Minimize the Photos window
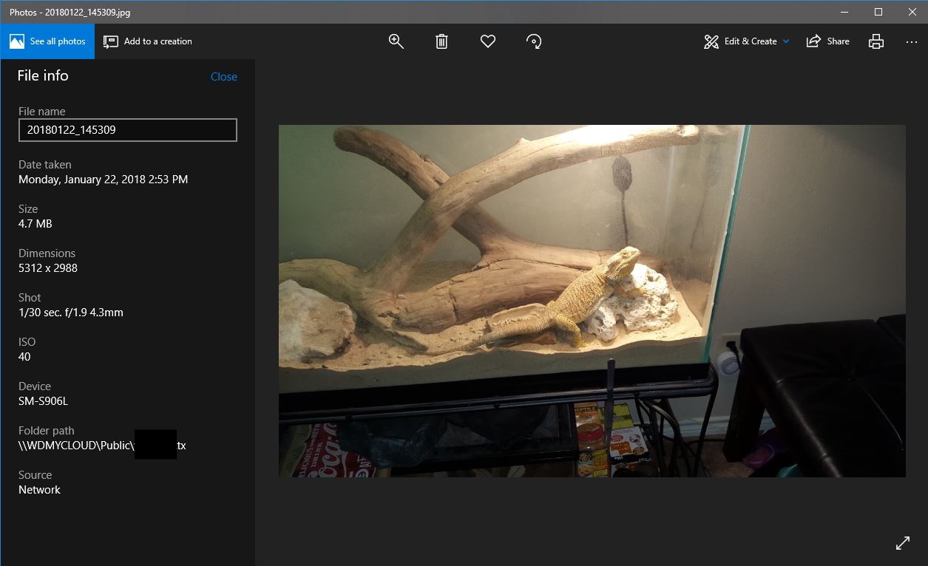This screenshot has width=928, height=566. click(844, 12)
